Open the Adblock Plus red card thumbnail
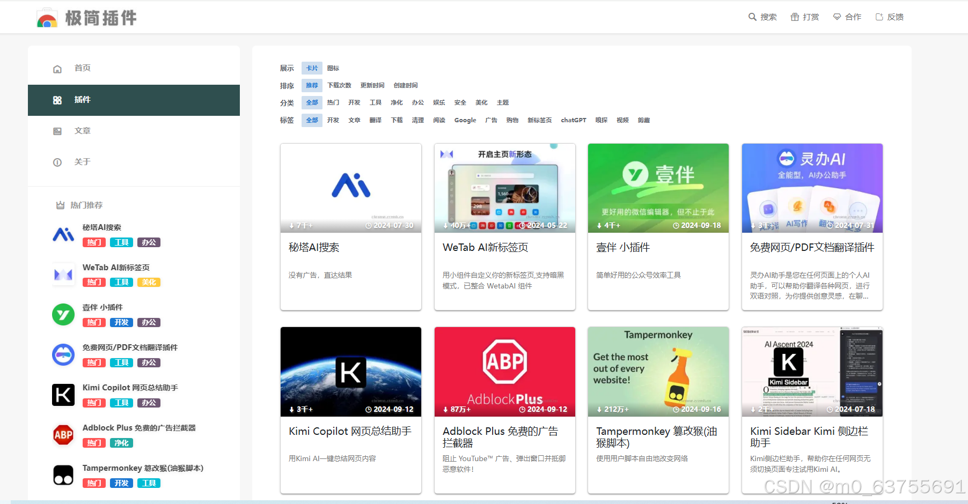 [x=505, y=372]
